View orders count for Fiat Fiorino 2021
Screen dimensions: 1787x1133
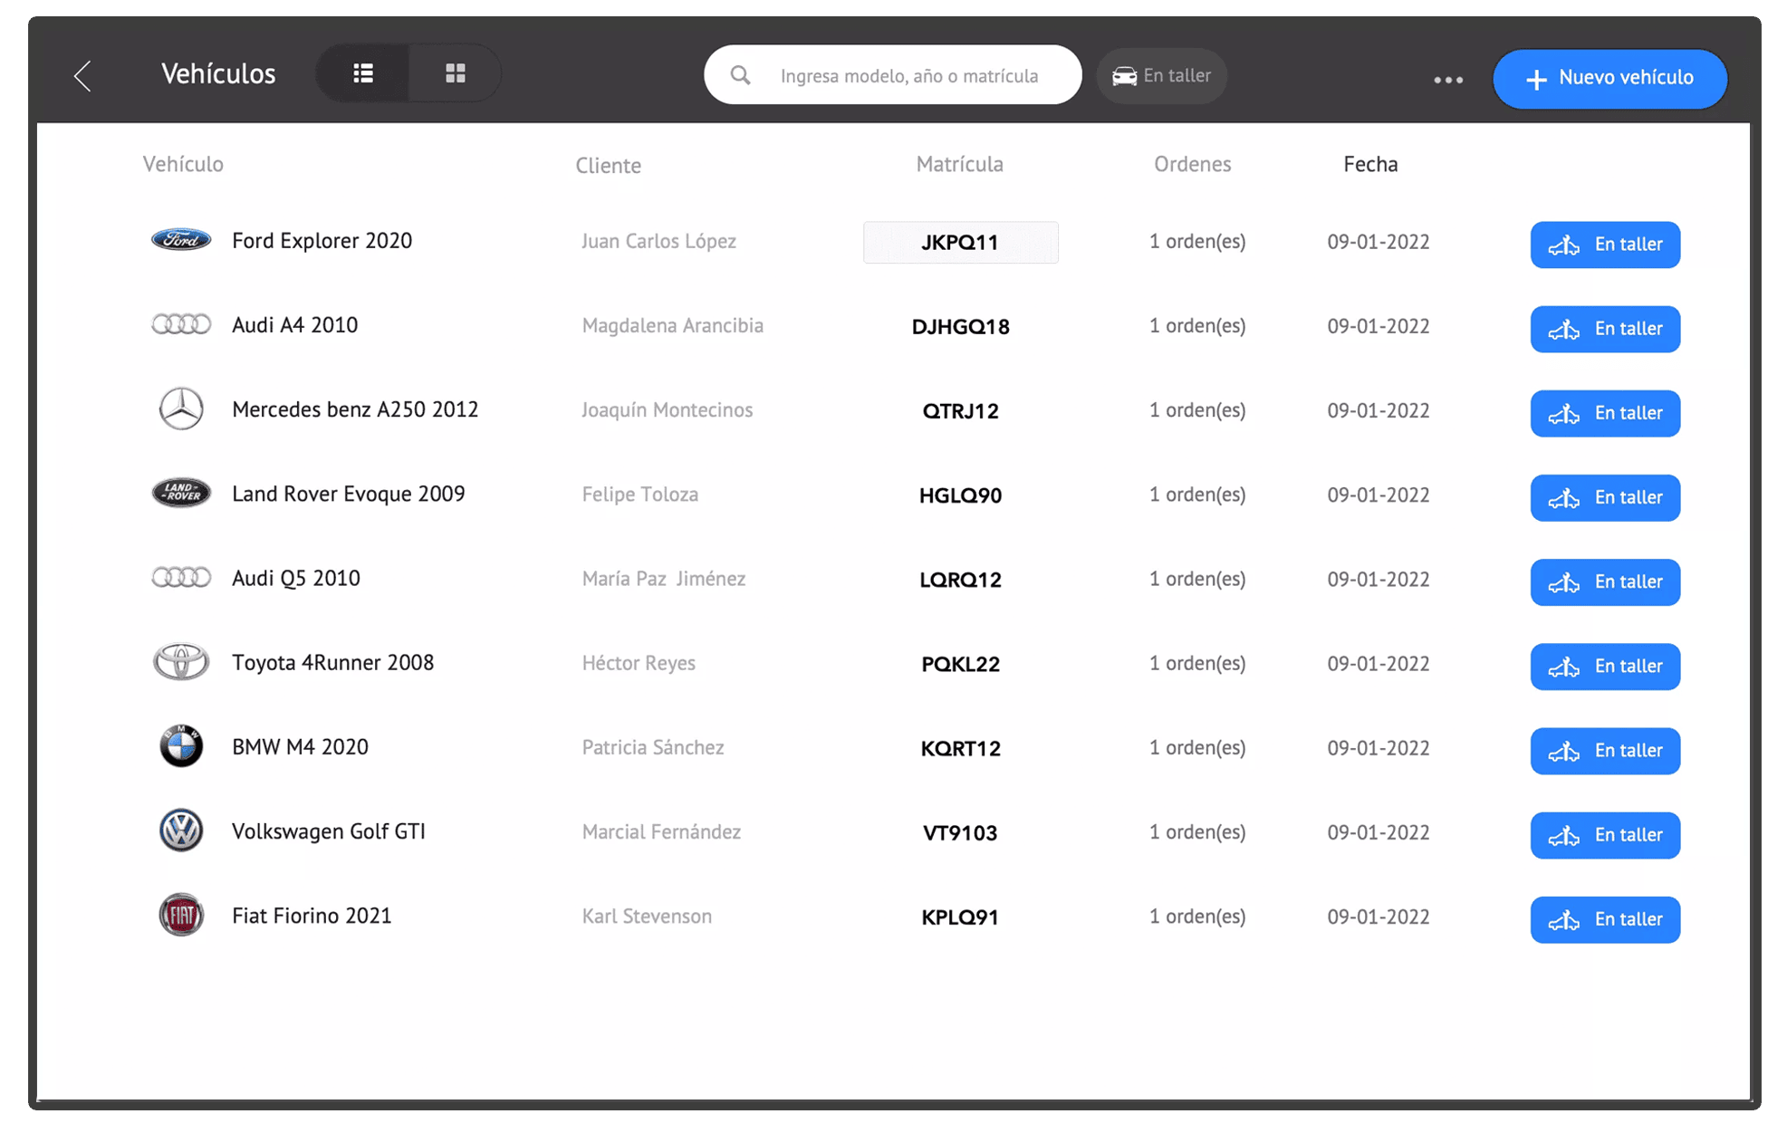pos(1197,916)
